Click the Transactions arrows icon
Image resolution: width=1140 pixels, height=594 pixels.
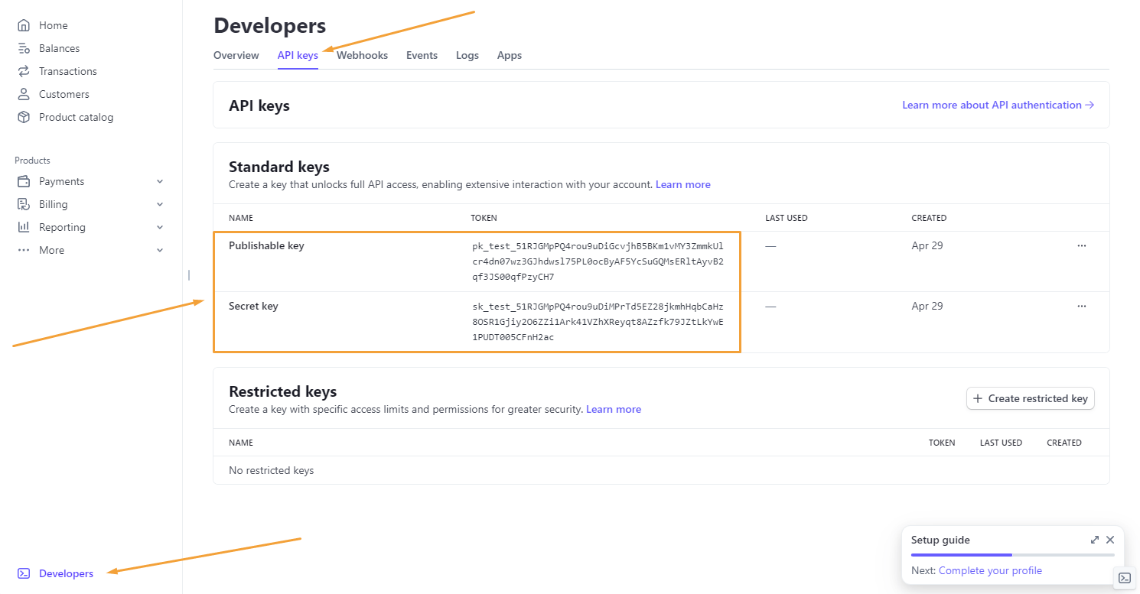(x=24, y=71)
